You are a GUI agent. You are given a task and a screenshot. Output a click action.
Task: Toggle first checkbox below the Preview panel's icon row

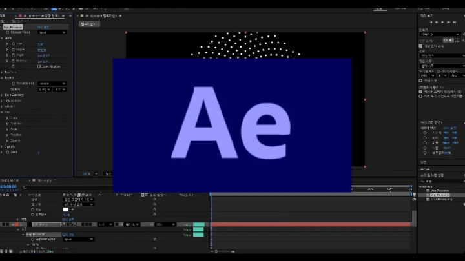tap(420, 46)
